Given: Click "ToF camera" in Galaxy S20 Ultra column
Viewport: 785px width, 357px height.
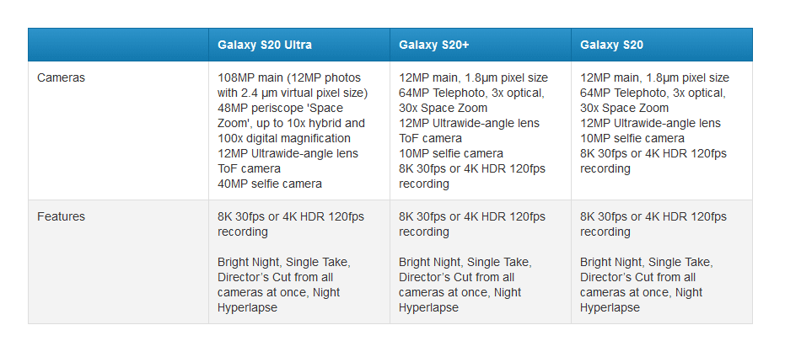Looking at the screenshot, I should point(249,168).
